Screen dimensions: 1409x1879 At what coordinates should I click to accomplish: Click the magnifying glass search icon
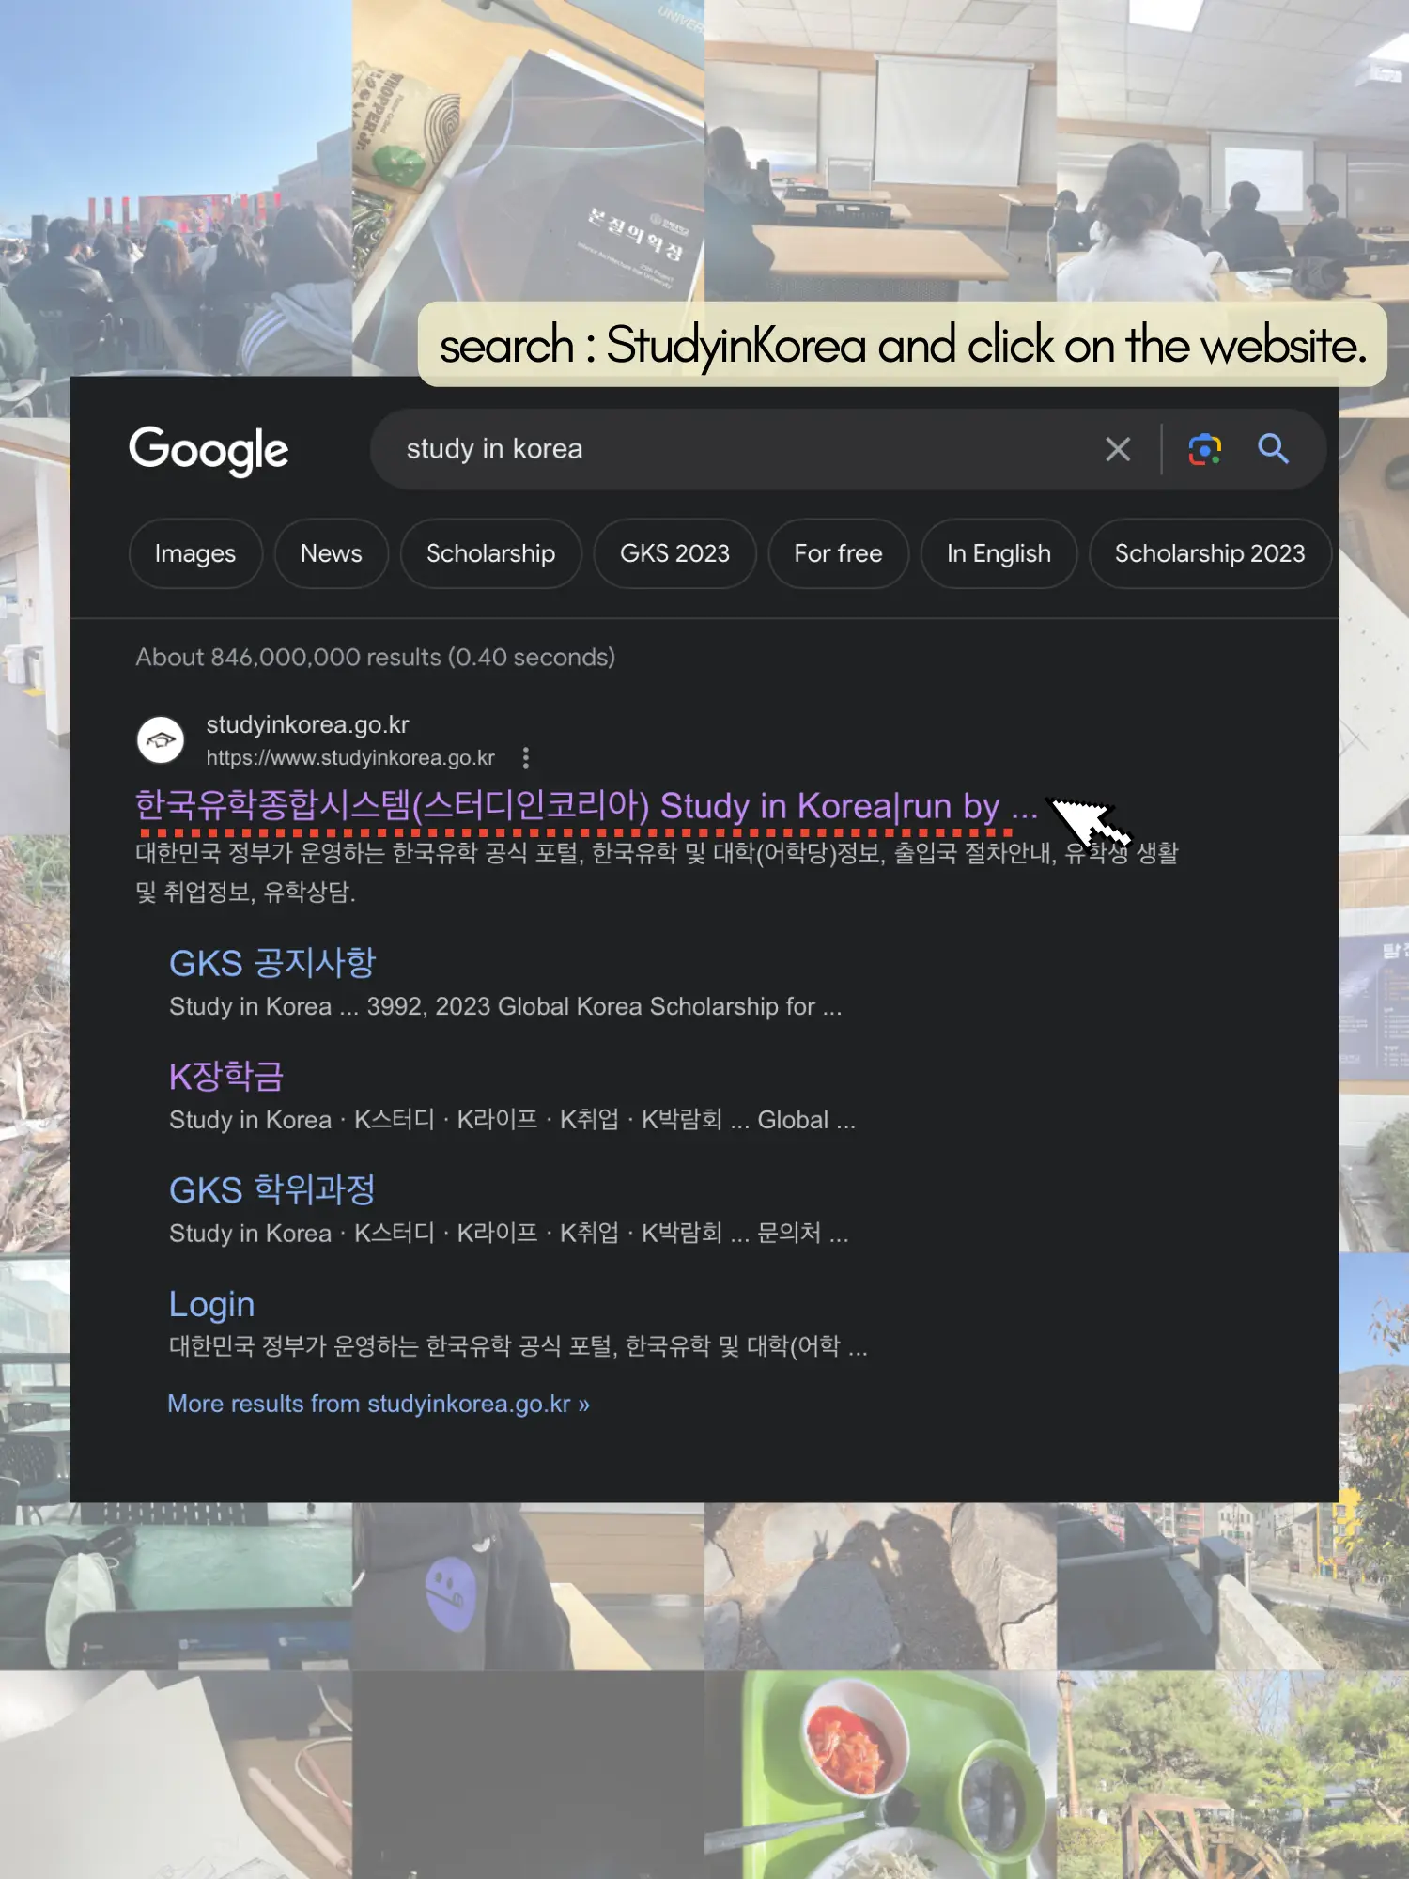click(1273, 449)
